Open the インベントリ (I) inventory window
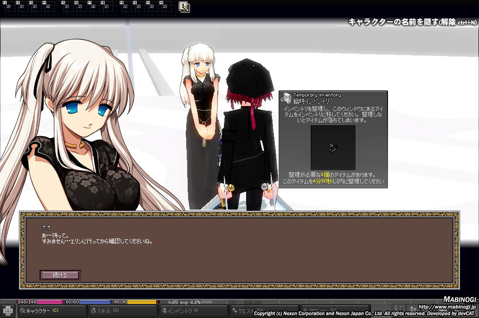Viewport: 479px width, 318px height. click(x=194, y=310)
